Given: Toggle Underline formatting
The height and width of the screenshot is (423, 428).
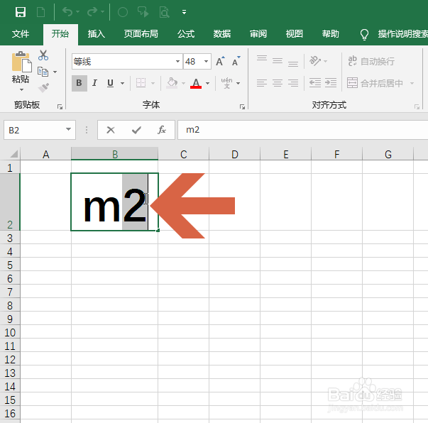Looking at the screenshot, I should coord(110,83).
